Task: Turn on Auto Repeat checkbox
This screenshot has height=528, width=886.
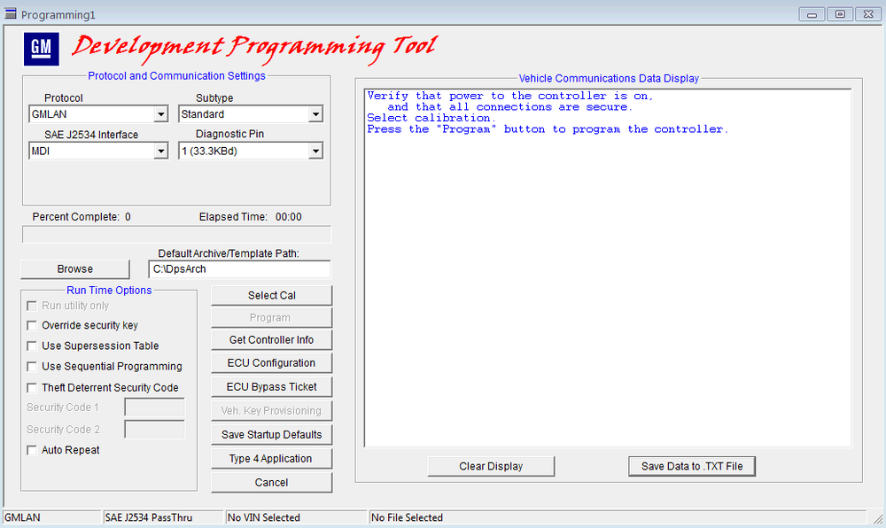Action: pos(33,450)
